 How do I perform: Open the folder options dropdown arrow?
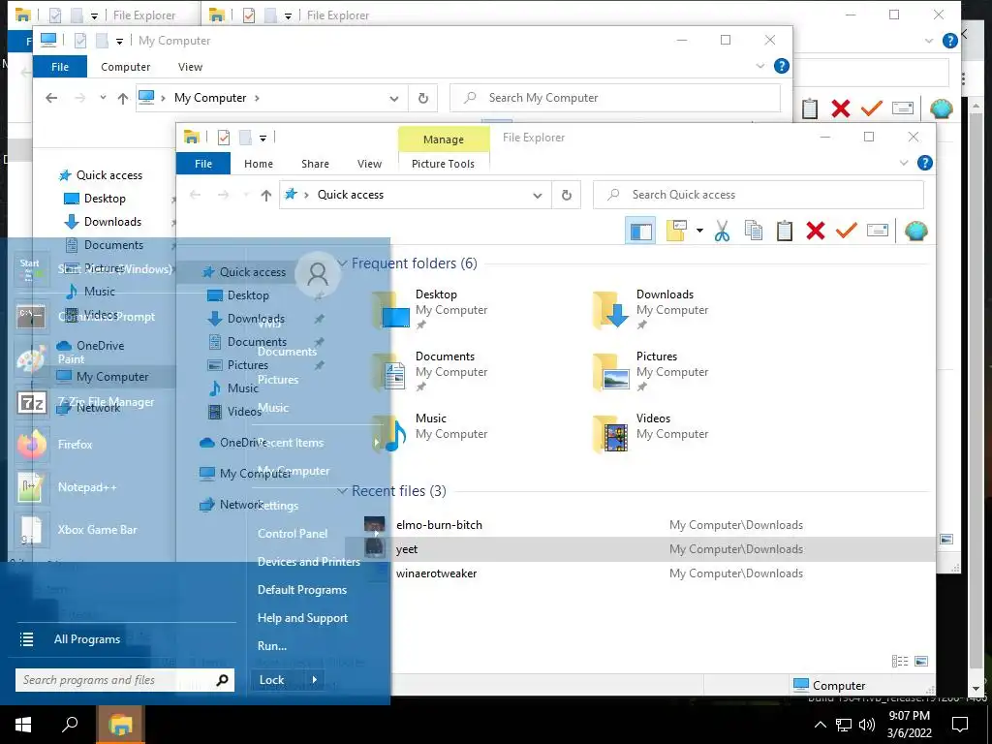click(699, 231)
